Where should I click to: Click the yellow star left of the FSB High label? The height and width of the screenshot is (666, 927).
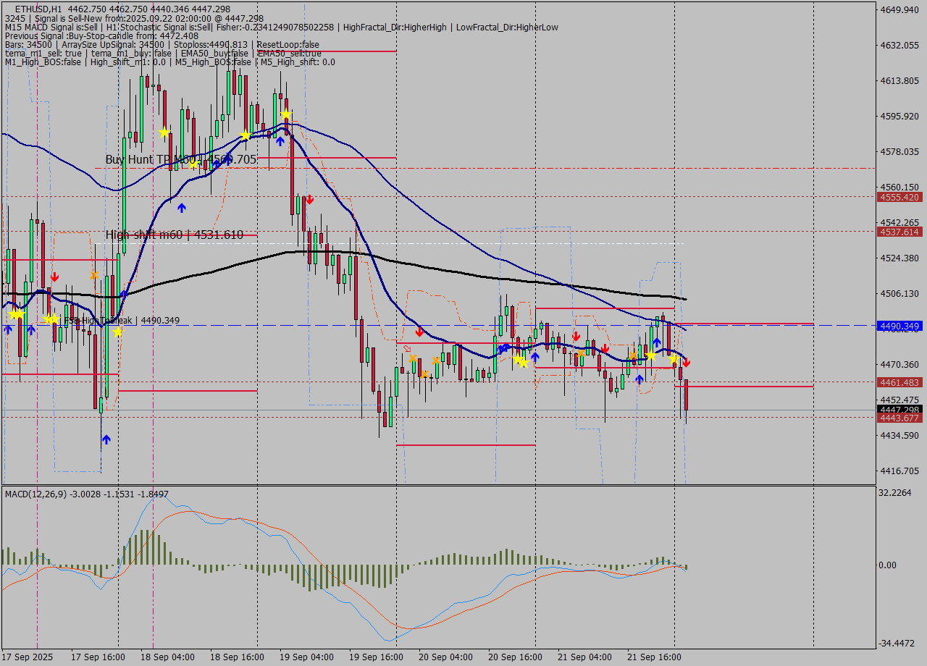[54, 319]
